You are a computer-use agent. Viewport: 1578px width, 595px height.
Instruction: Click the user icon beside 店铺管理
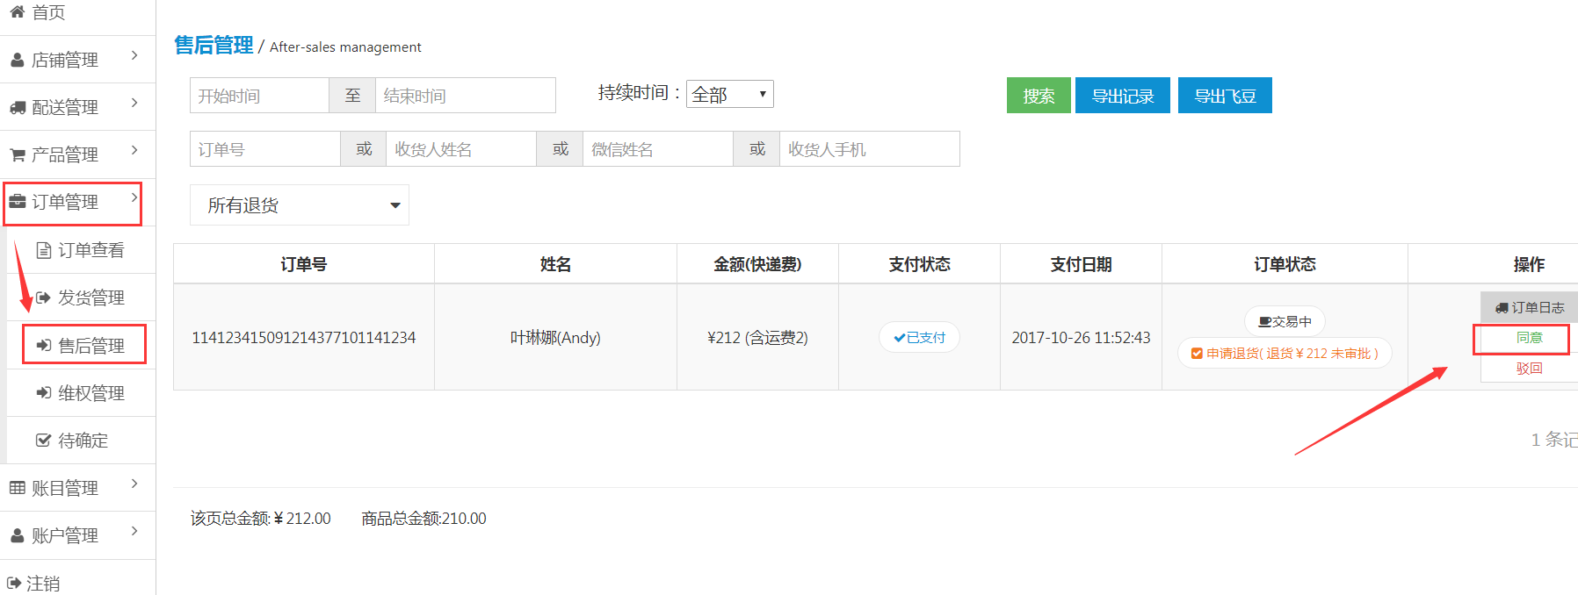point(17,60)
